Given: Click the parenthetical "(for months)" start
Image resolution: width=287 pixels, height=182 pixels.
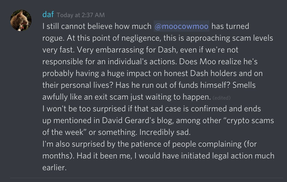Looking at the screenshot, I should [x=250, y=144].
